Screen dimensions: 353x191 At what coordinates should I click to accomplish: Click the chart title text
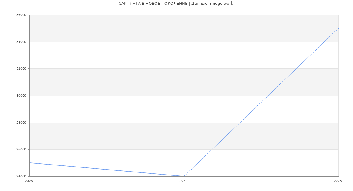176,4
